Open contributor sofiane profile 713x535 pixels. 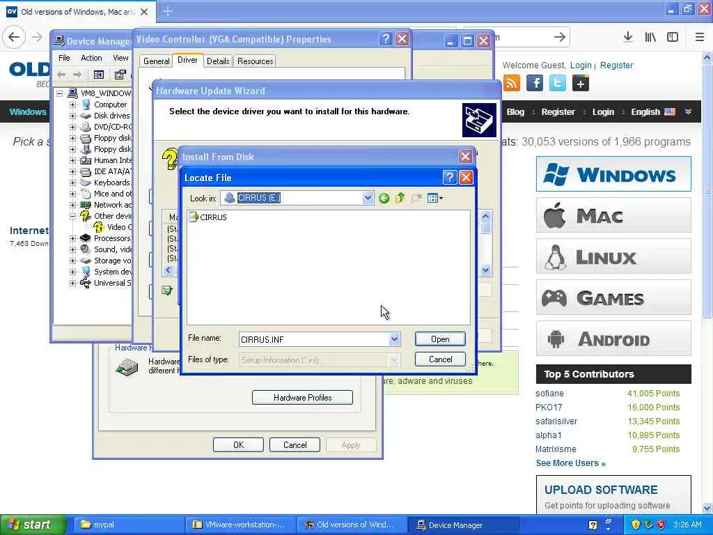click(x=549, y=394)
